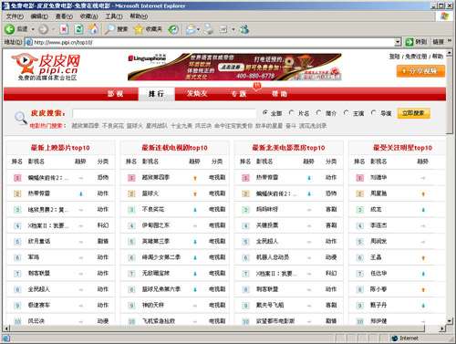This screenshot has width=456, height=344.
Task: Select the 片名 search radio button
Action: click(x=292, y=113)
